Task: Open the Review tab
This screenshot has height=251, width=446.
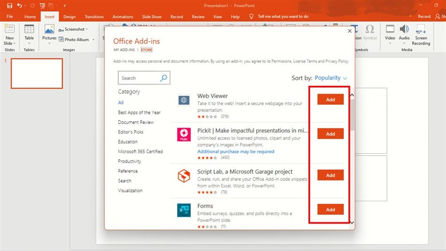Action: (x=198, y=17)
